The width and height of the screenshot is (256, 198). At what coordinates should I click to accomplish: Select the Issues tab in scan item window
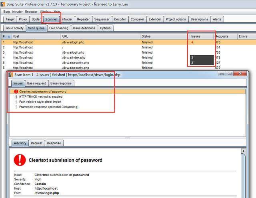pos(18,83)
